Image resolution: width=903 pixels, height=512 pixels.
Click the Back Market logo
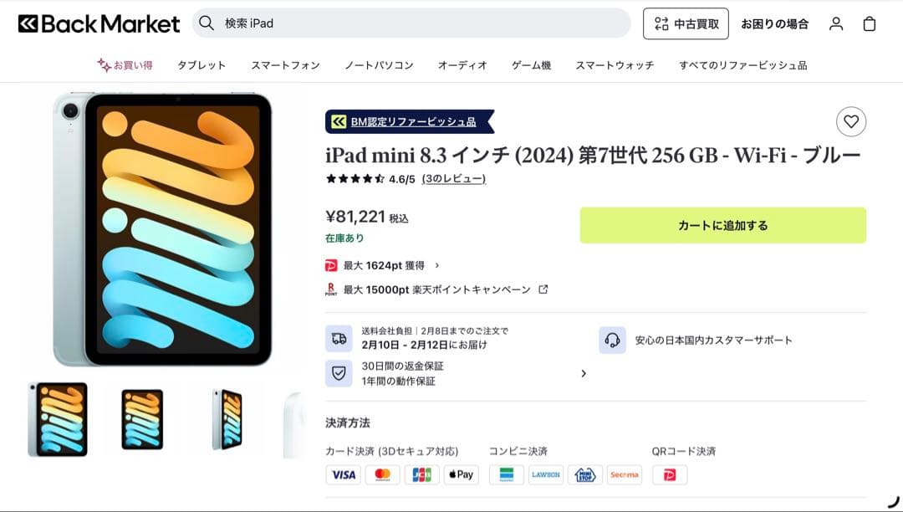tap(99, 23)
